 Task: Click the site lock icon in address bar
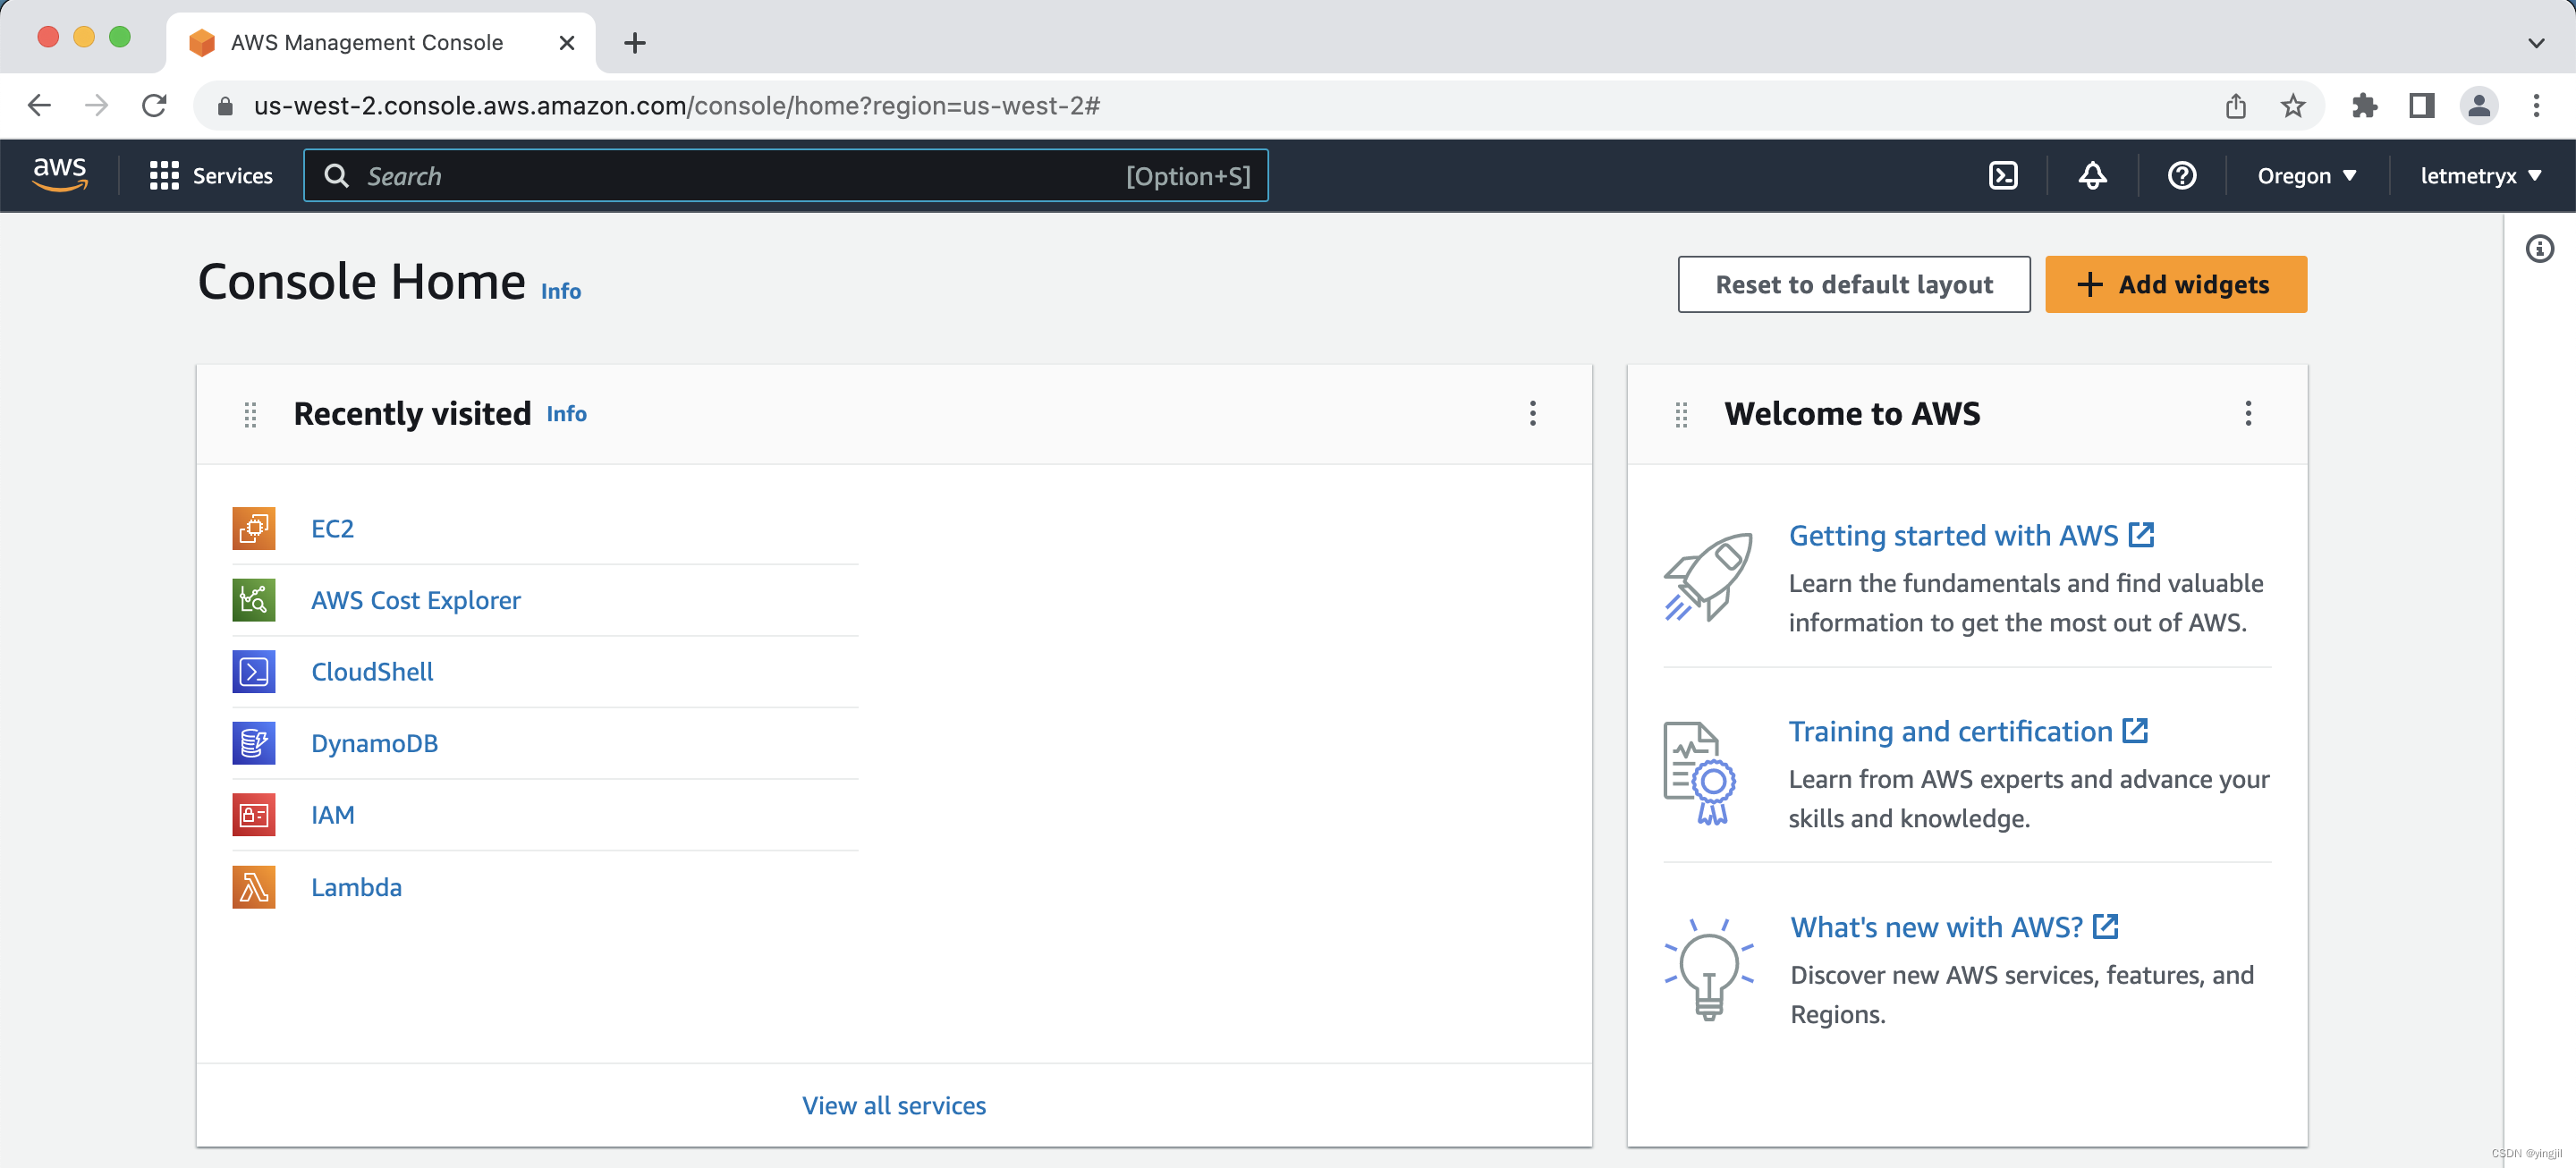(x=225, y=106)
